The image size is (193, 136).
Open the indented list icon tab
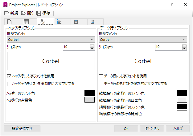[60, 21]
